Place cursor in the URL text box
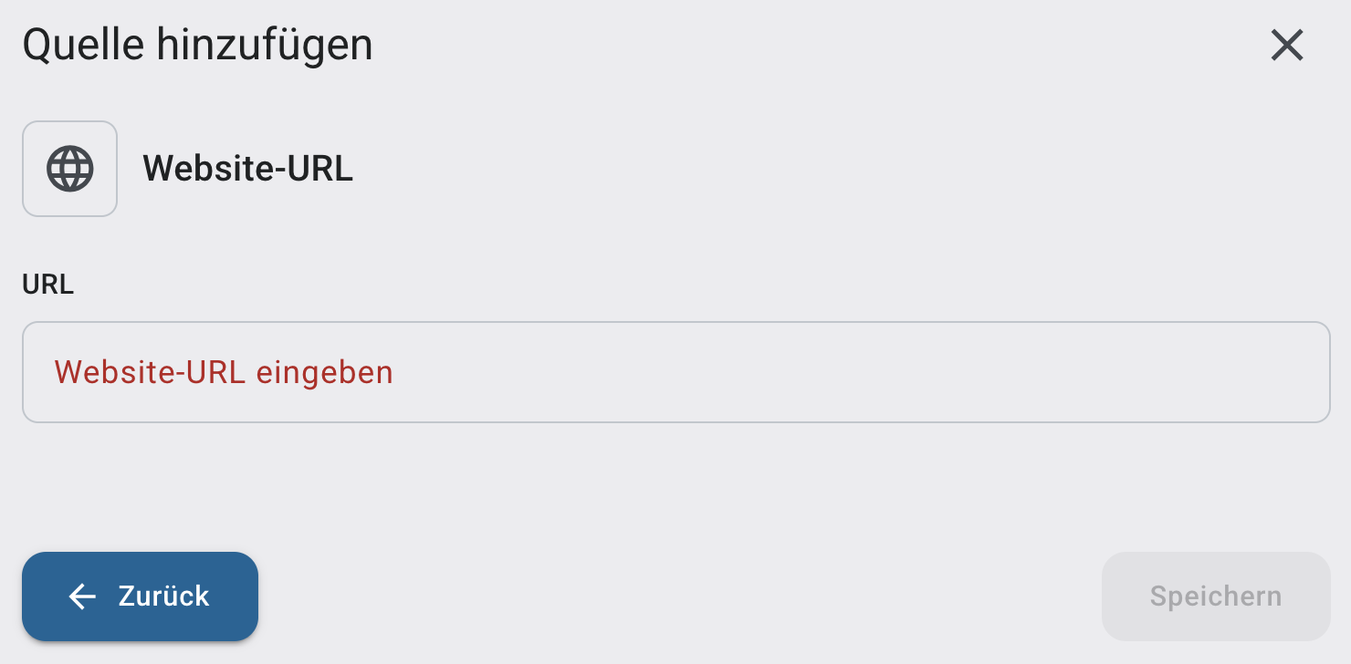1351x664 pixels. [675, 372]
